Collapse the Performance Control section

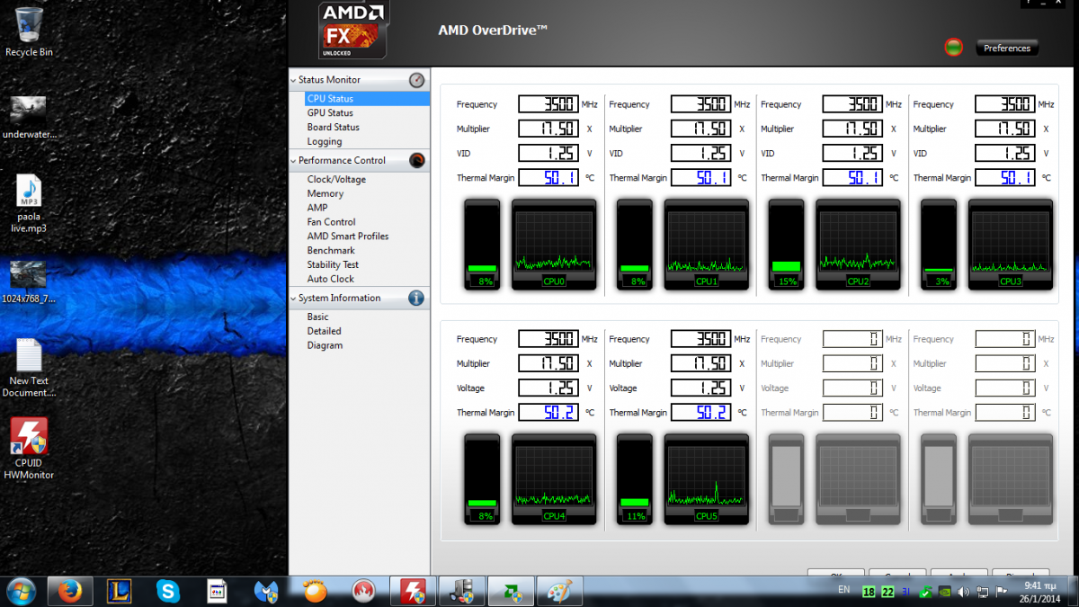click(293, 161)
